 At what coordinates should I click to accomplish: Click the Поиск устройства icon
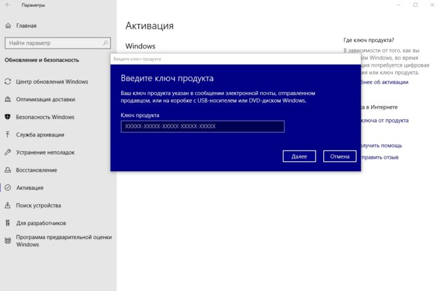click(x=8, y=205)
